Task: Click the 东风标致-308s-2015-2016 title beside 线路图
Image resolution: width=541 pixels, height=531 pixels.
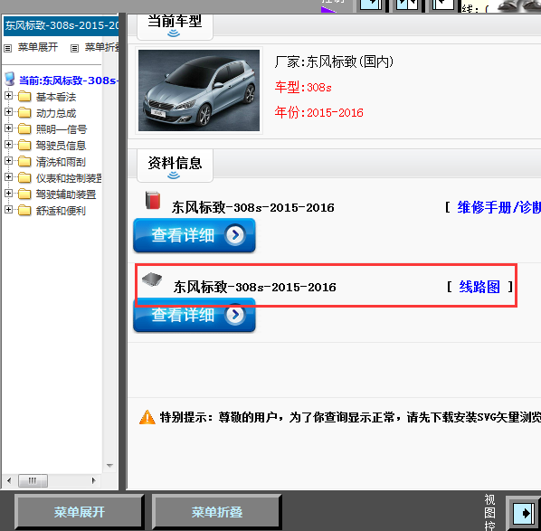Action: (254, 287)
